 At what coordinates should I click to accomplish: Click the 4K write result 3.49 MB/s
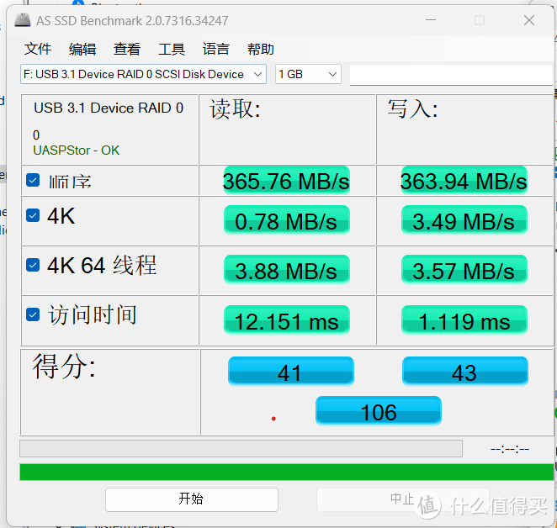click(464, 220)
